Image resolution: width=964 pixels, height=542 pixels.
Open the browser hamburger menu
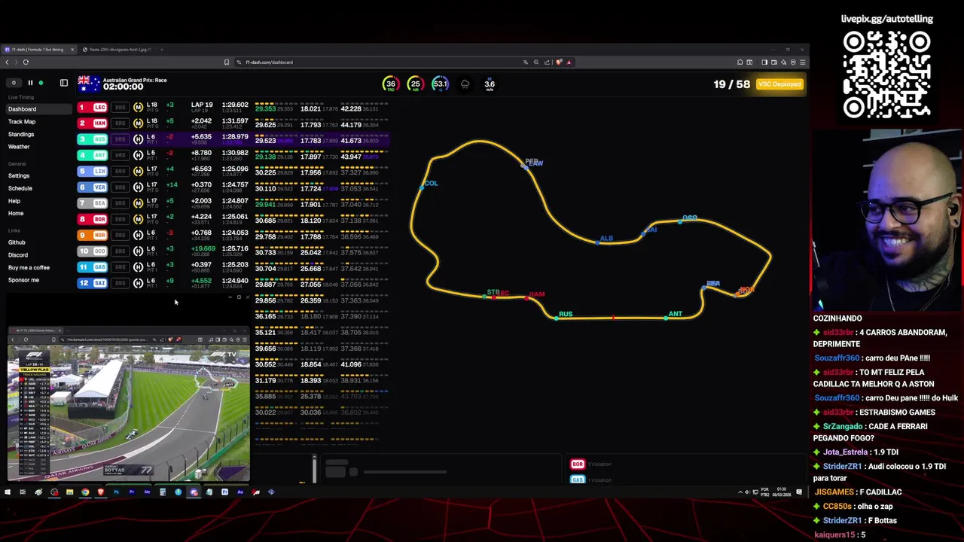pyautogui.click(x=803, y=62)
